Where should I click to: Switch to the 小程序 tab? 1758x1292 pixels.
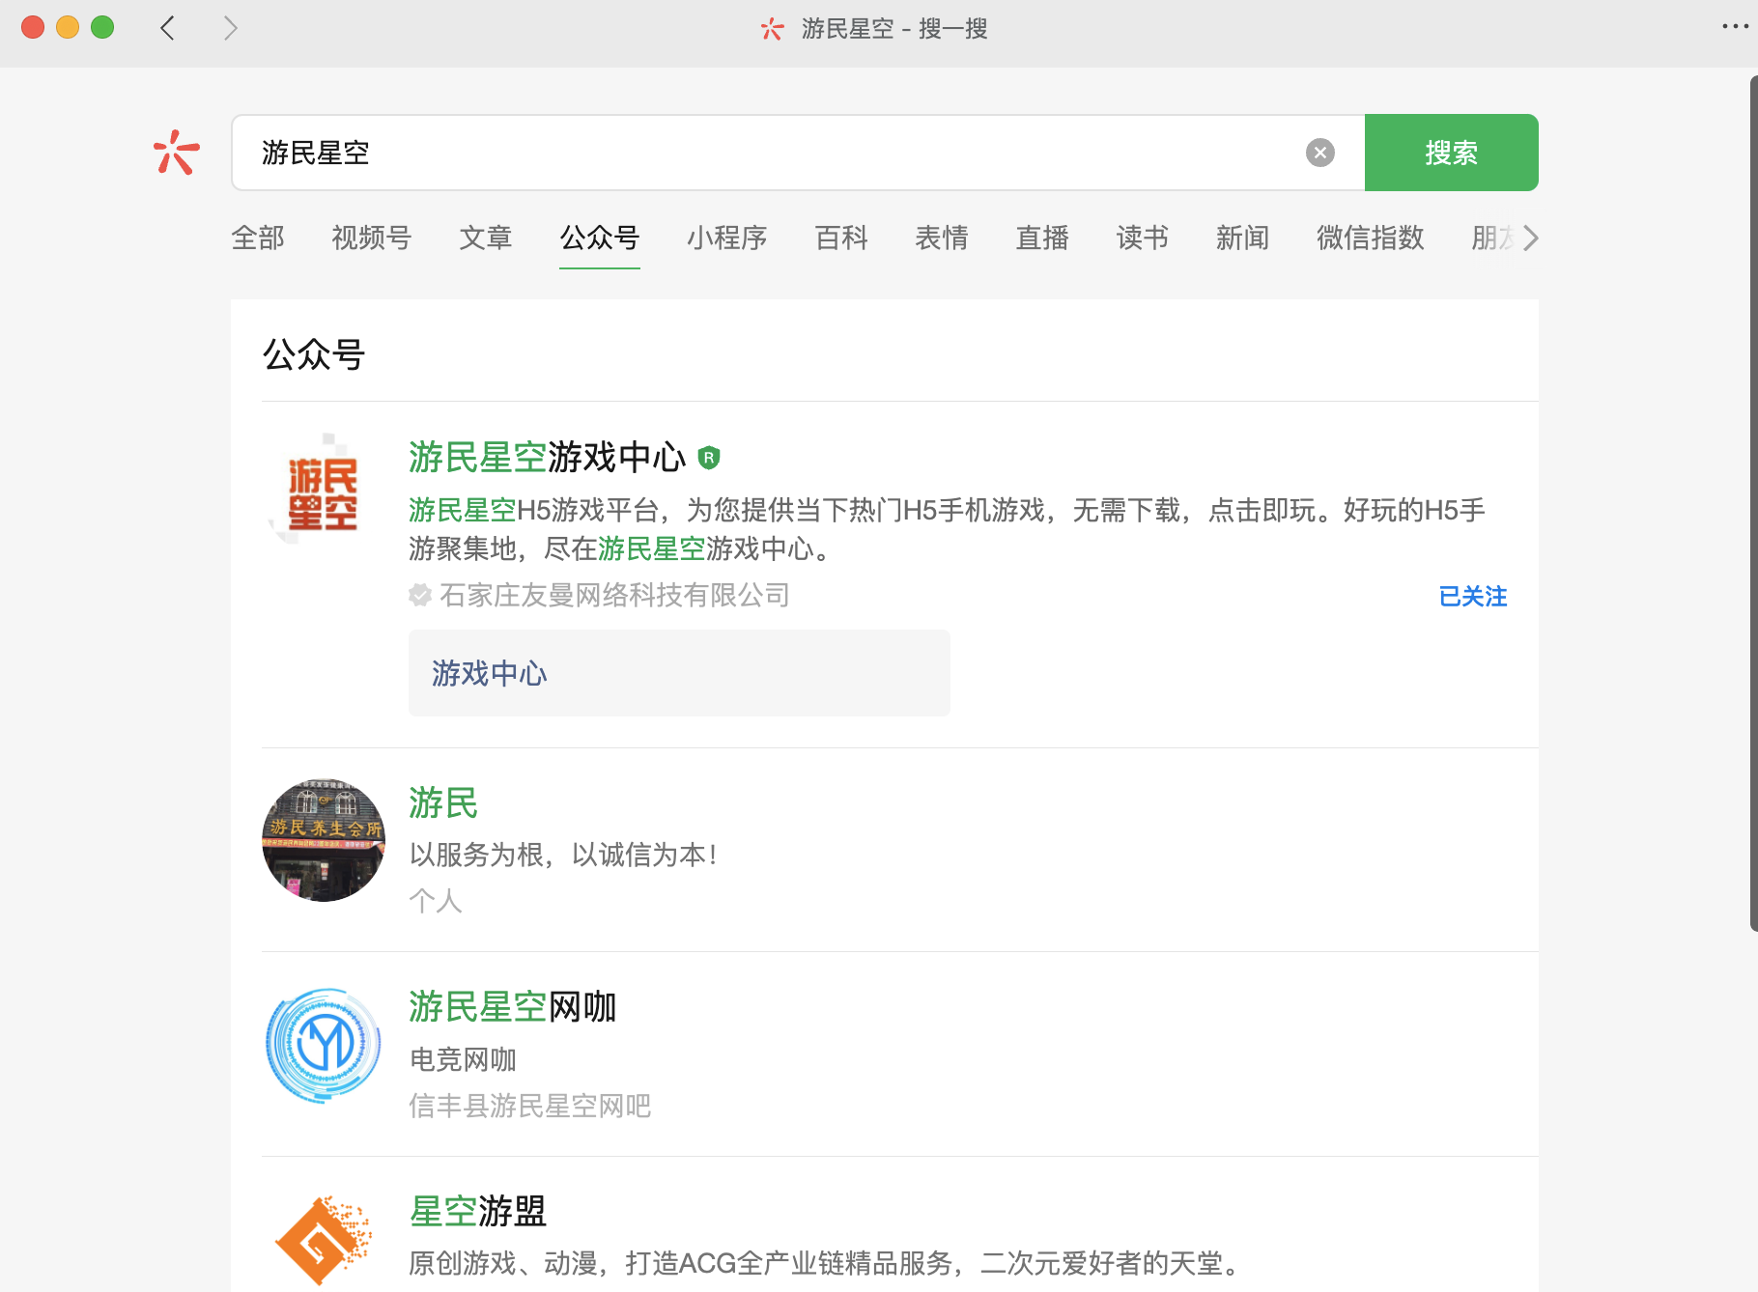click(x=727, y=238)
